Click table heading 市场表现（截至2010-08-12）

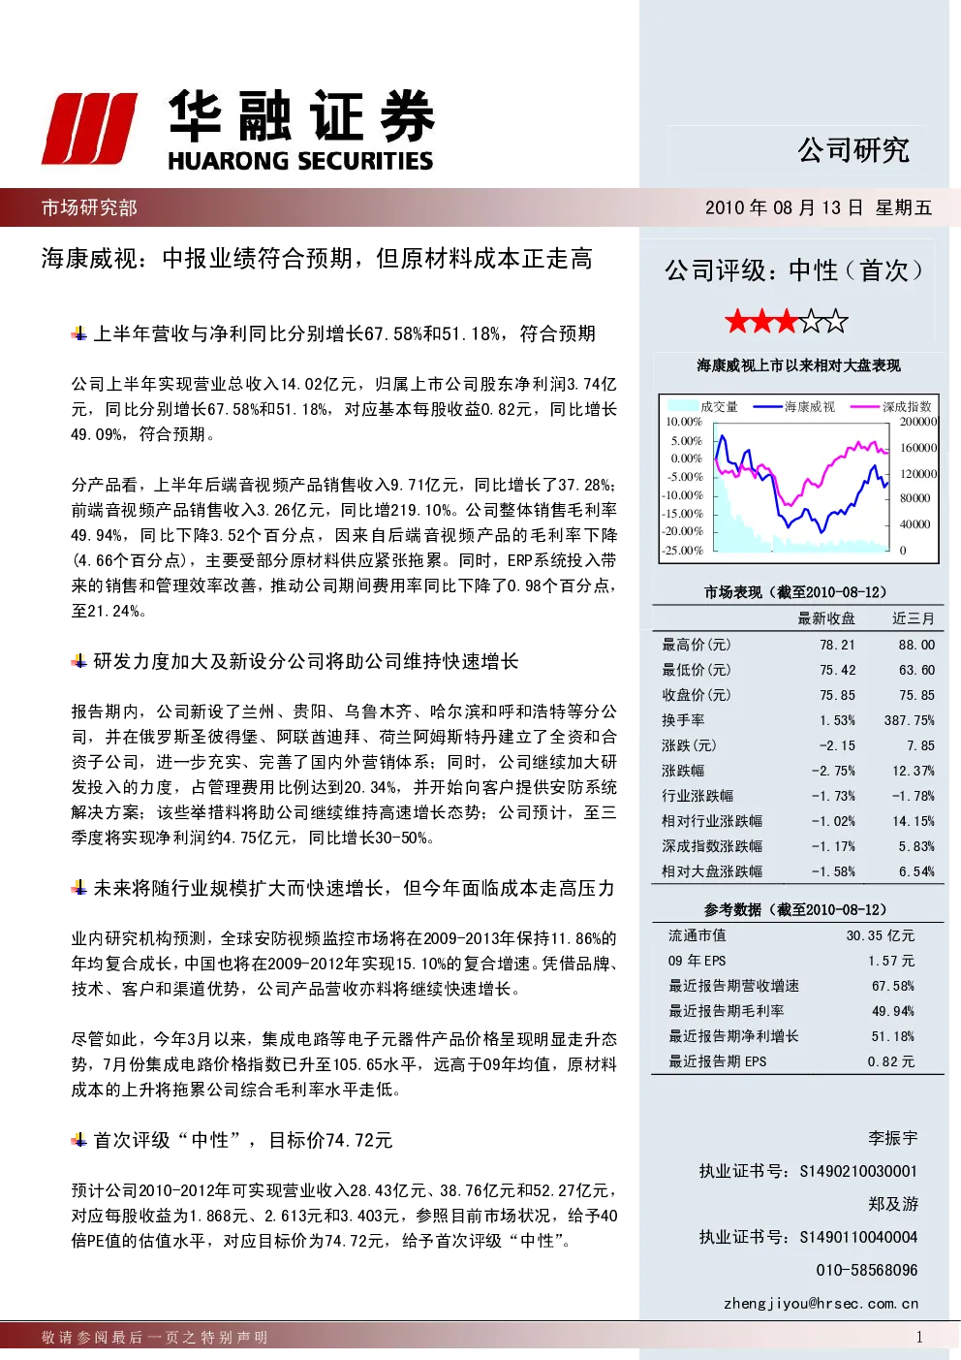click(795, 592)
